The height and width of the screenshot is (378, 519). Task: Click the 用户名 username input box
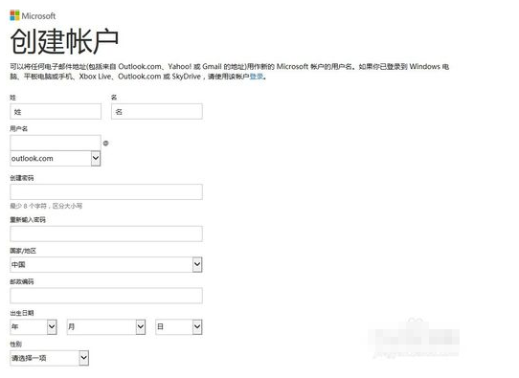coord(56,143)
